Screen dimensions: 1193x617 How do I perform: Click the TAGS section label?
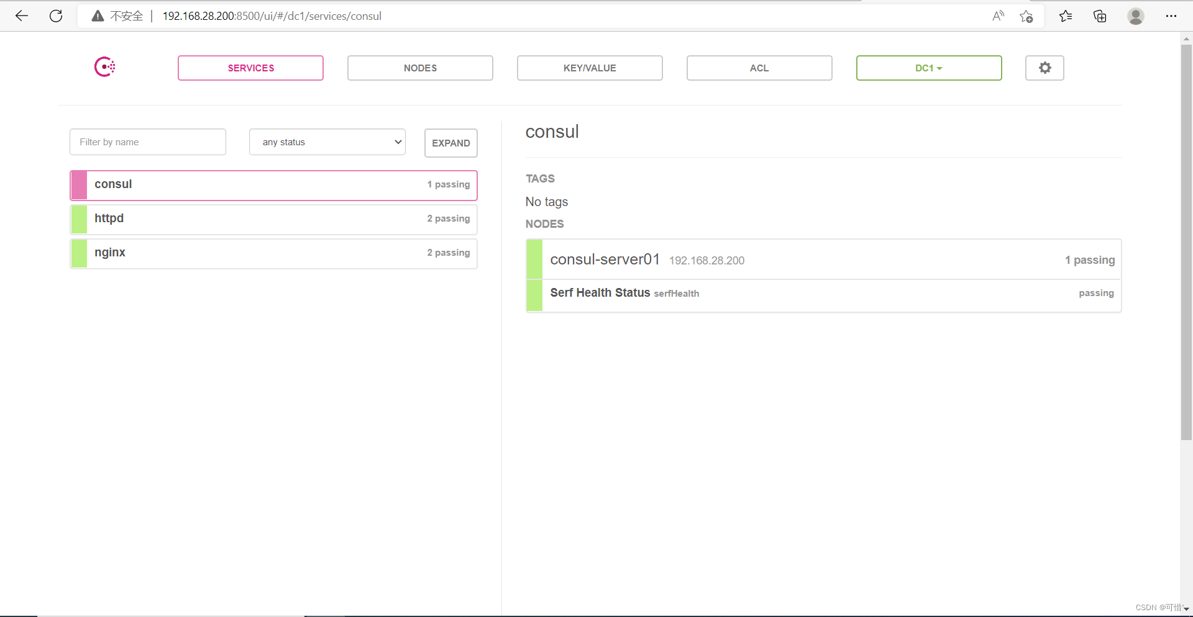tap(540, 179)
